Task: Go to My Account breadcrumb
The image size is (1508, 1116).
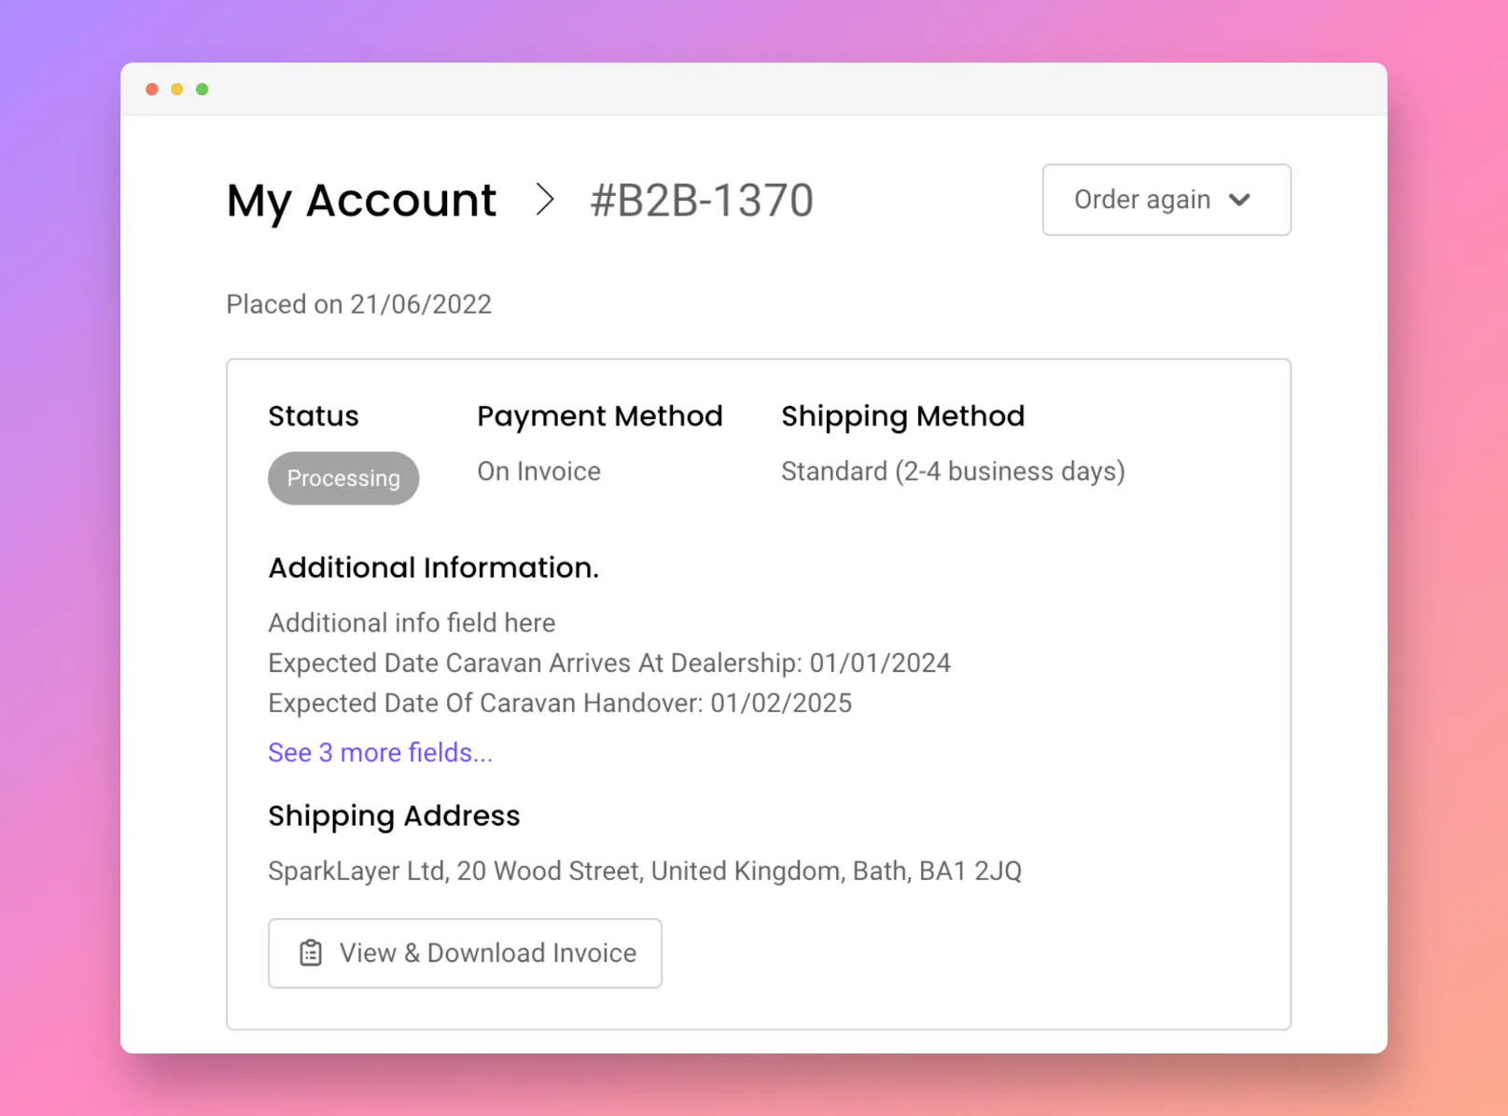Action: (361, 201)
